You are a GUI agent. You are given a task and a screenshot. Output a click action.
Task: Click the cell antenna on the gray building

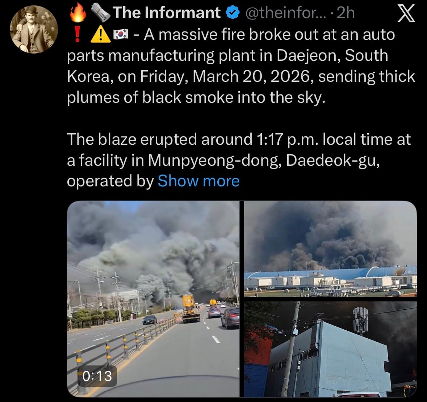(361, 320)
